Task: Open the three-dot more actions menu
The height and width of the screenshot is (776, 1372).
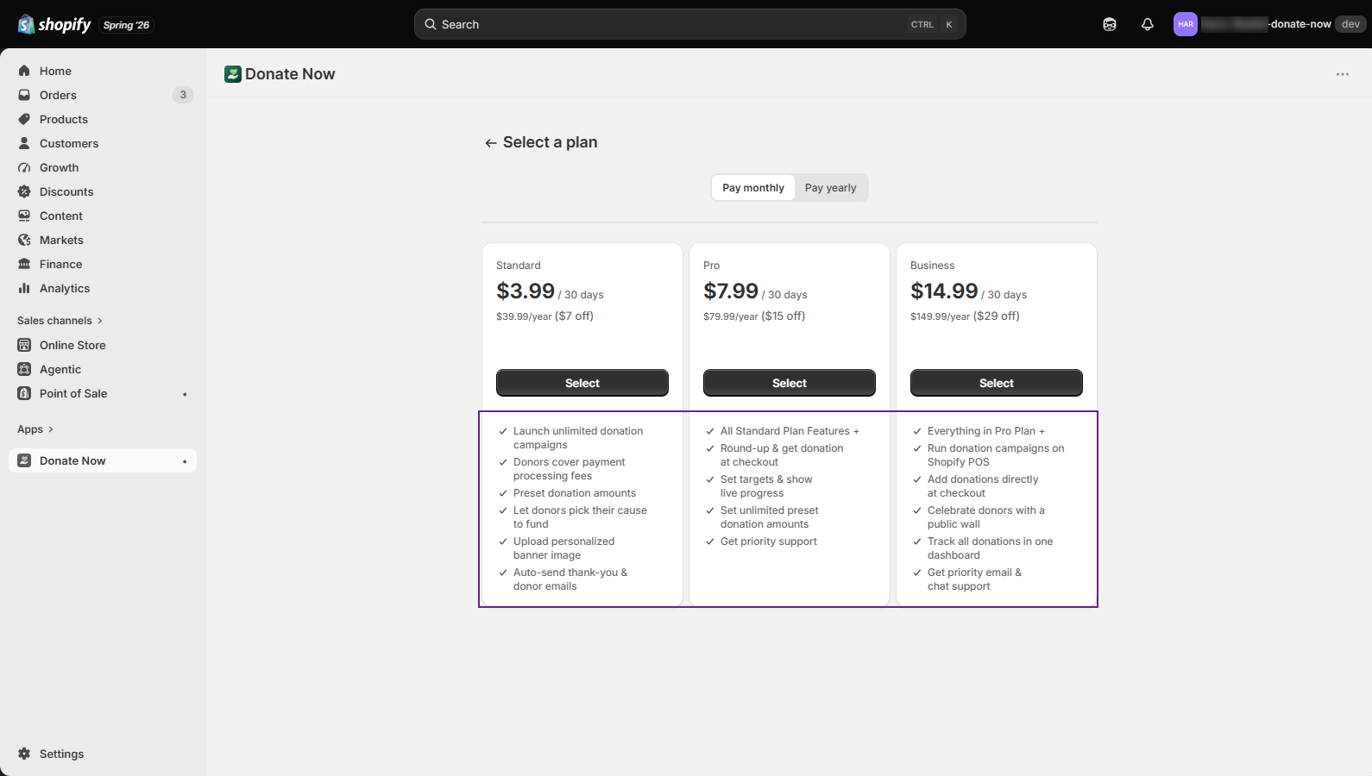Action: click(1343, 74)
